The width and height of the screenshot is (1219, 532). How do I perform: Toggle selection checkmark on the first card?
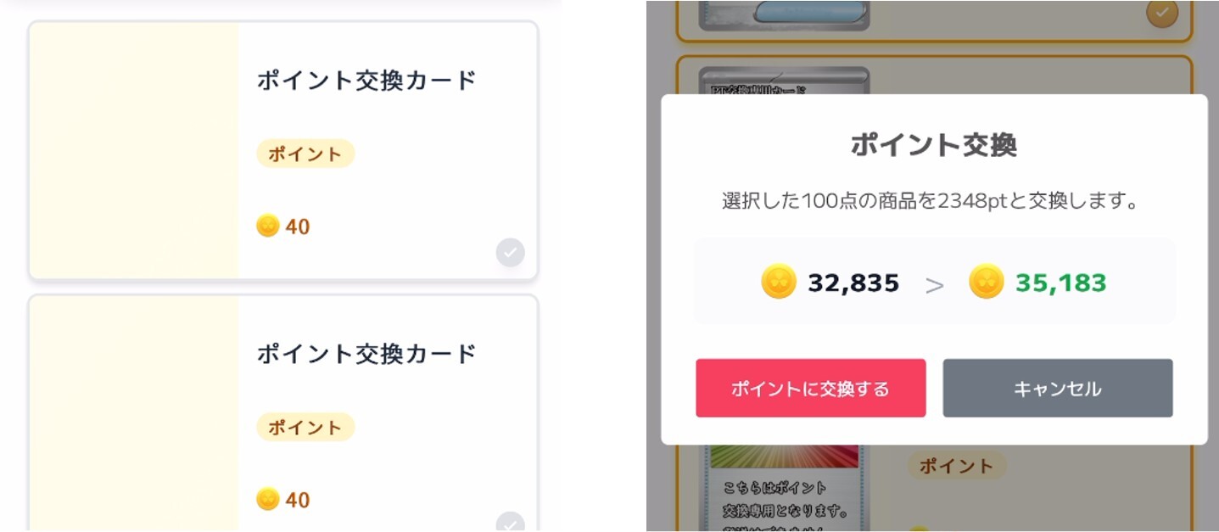[509, 252]
